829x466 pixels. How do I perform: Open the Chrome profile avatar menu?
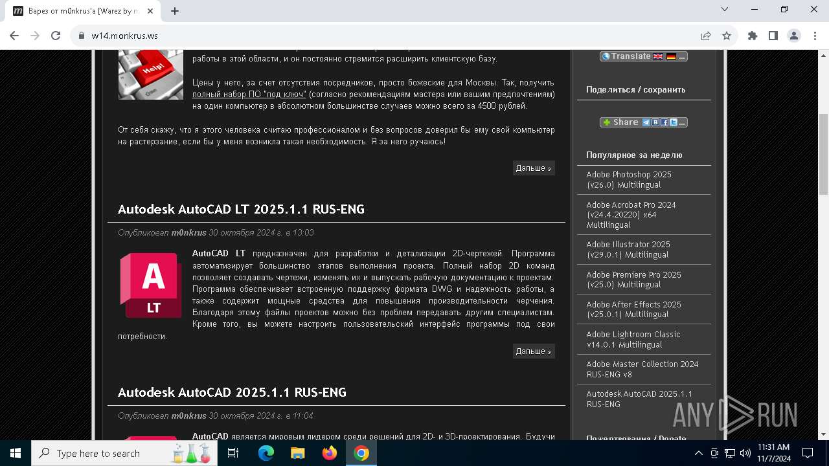click(x=794, y=36)
